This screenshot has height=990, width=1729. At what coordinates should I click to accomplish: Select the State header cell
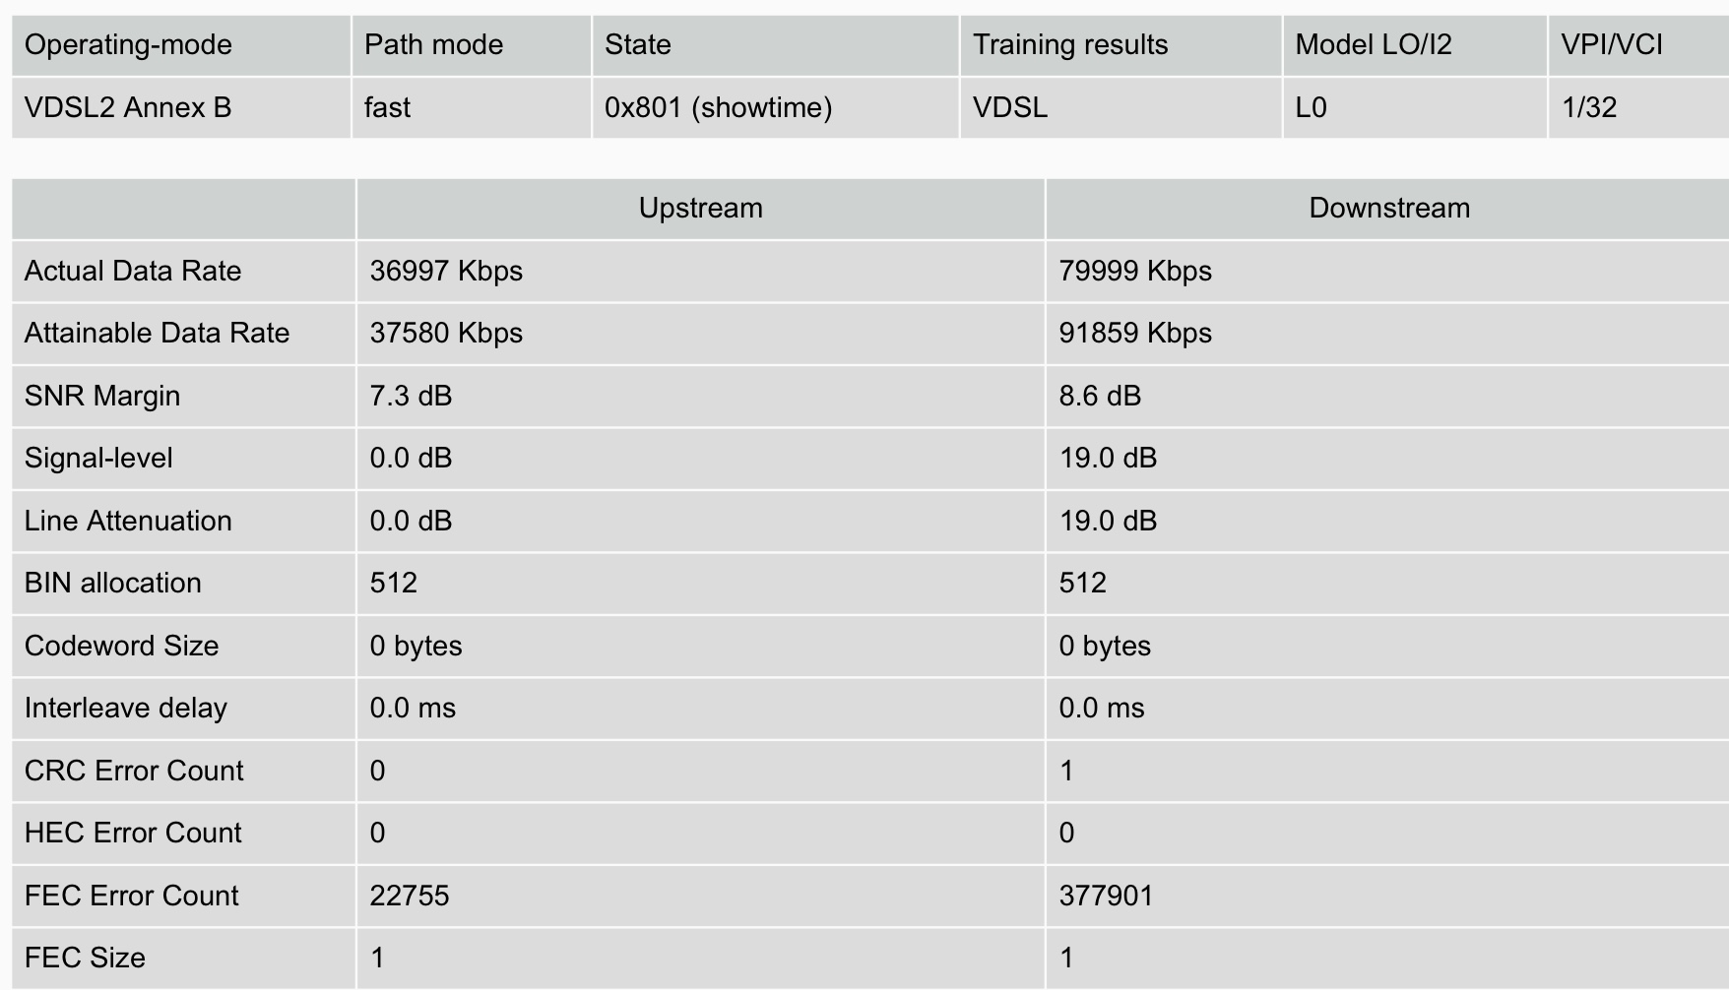776,45
